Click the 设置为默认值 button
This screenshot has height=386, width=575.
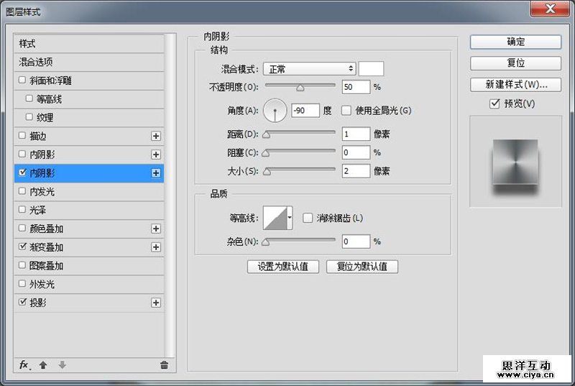coord(283,267)
